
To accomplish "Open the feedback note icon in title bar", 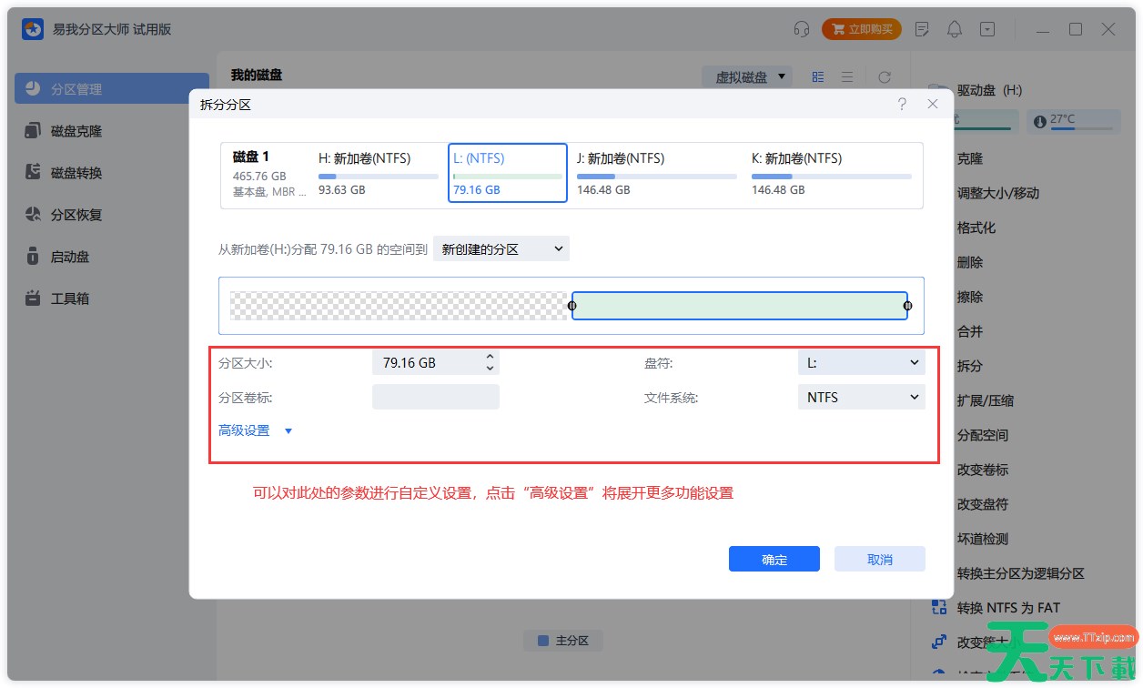I will click(x=922, y=29).
